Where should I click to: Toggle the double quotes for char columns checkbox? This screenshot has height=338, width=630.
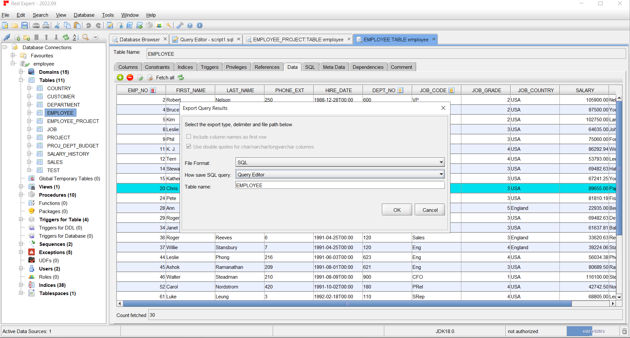[189, 147]
